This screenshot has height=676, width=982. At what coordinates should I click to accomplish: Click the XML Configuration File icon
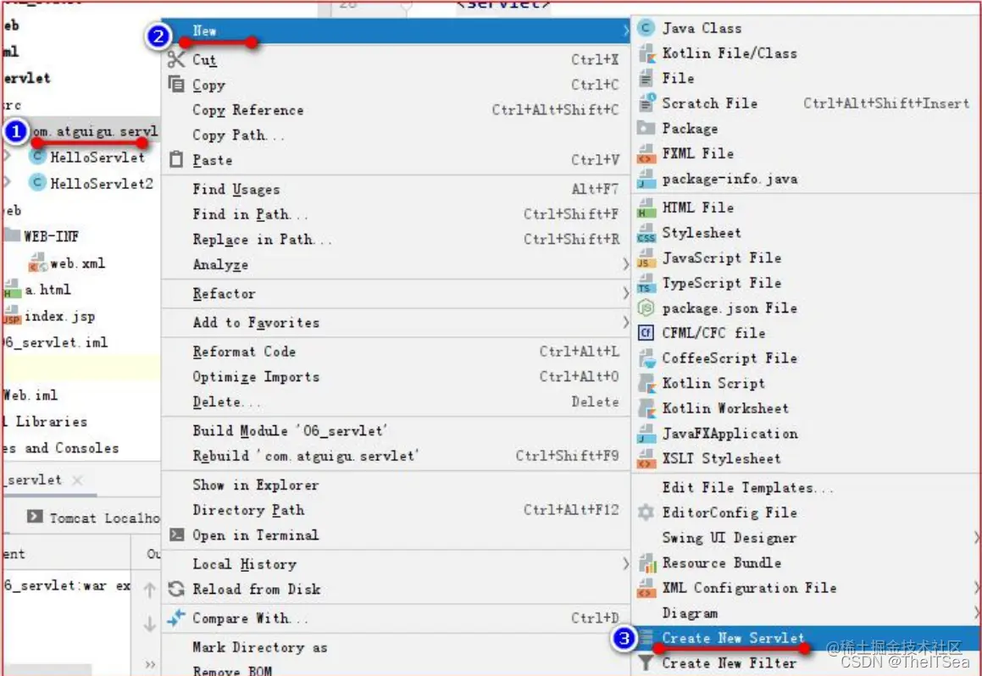click(646, 589)
